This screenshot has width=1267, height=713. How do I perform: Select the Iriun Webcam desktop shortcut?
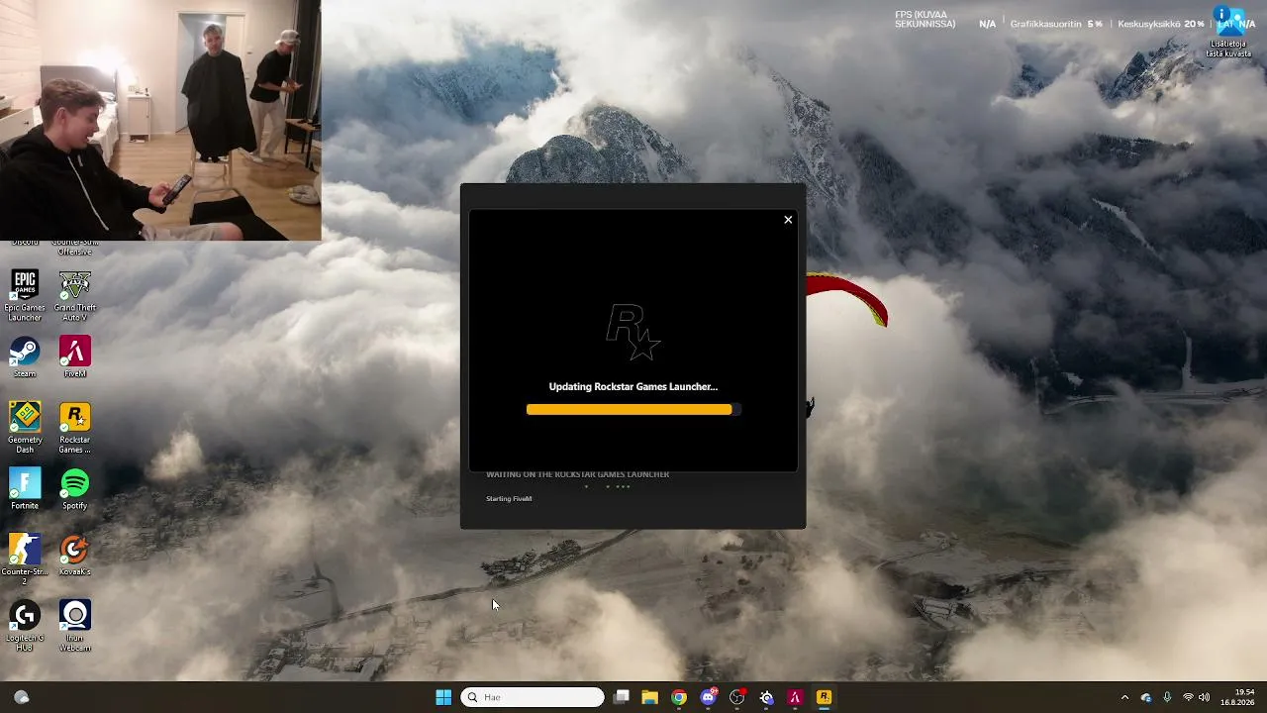[74, 626]
